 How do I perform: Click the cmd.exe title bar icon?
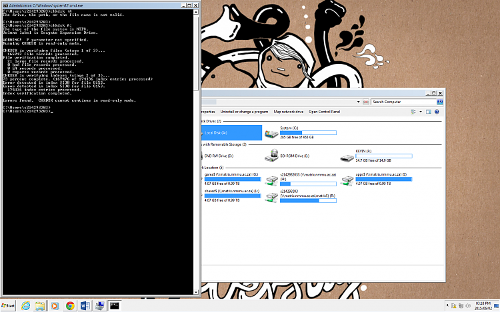tap(5, 5)
